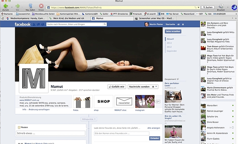238x144 pixels.
Task: Open the Lesezeichen bookmarks folder
Action: point(23,14)
